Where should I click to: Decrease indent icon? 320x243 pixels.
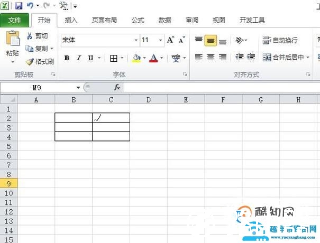click(240, 58)
